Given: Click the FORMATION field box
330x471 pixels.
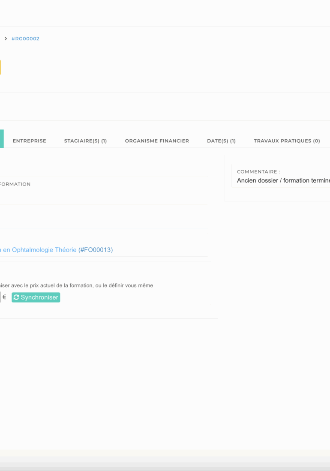Looking at the screenshot, I should pos(104,188).
